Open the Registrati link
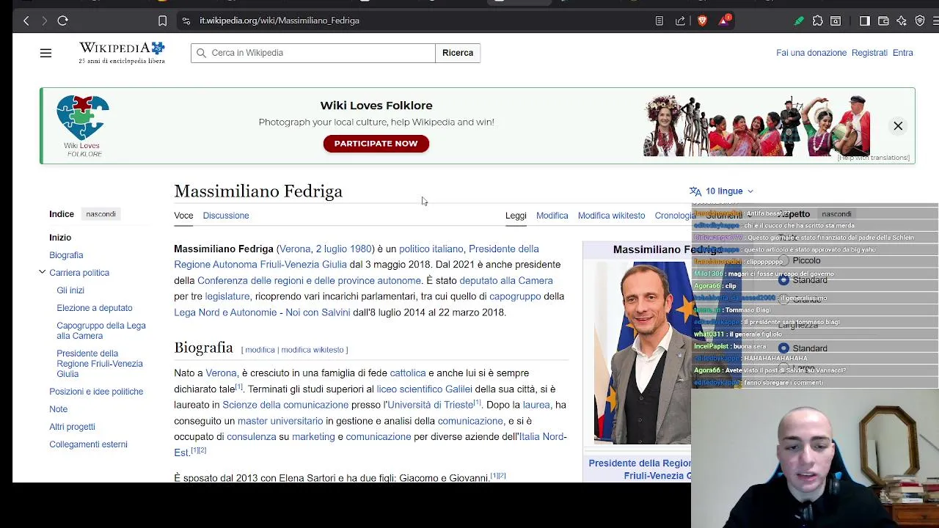The width and height of the screenshot is (939, 528). (x=869, y=53)
